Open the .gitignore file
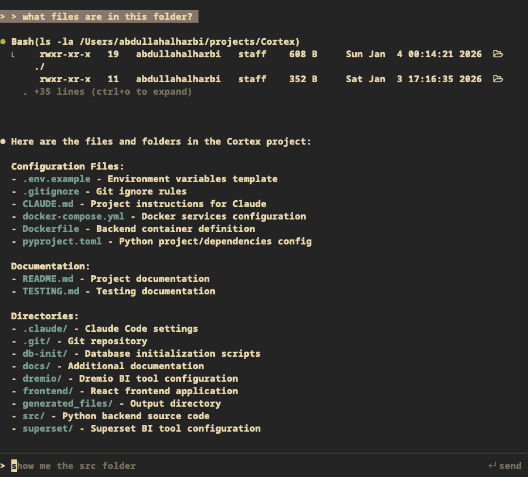The height and width of the screenshot is (477, 528). (x=50, y=191)
